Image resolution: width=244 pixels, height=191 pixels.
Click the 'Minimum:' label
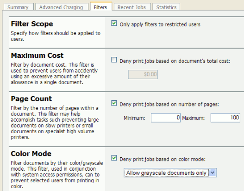point(134,118)
